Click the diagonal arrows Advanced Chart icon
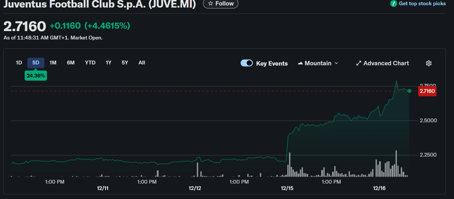Screen dimensions: 454x199 click(x=359, y=63)
